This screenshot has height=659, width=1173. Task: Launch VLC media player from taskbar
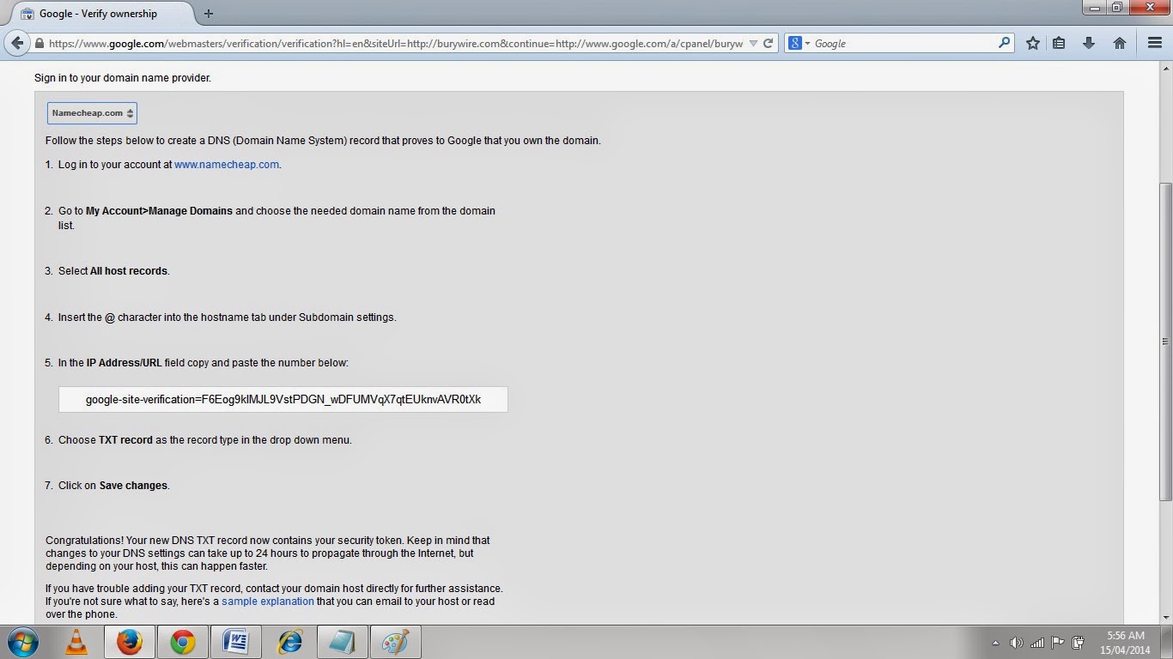pyautogui.click(x=76, y=642)
